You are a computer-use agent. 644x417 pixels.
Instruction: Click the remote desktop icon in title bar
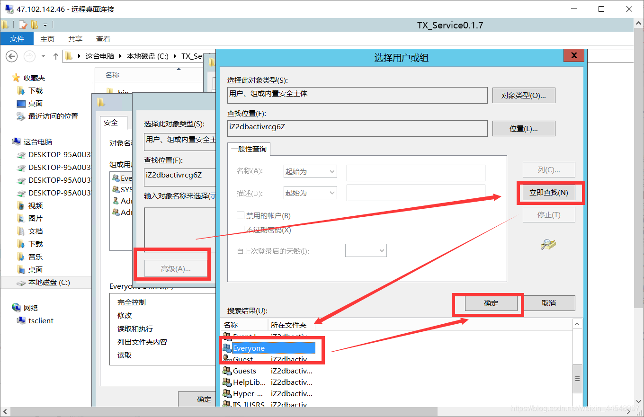(x=9, y=9)
